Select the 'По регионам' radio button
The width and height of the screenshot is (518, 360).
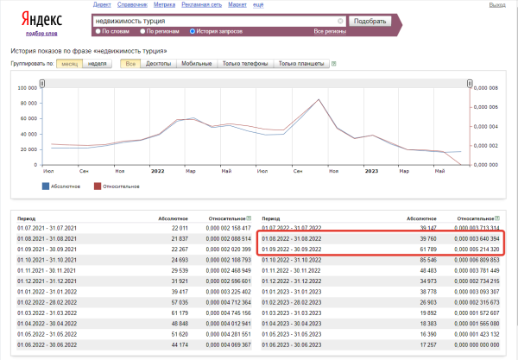pos(143,31)
